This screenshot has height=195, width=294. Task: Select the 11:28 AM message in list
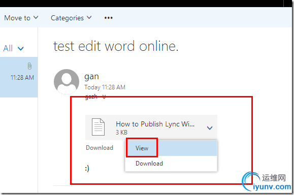(x=19, y=77)
